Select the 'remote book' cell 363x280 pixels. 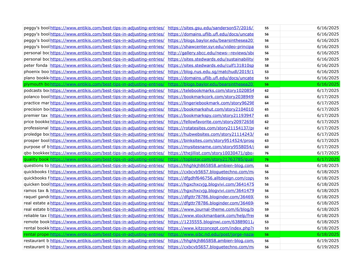click(37, 222)
